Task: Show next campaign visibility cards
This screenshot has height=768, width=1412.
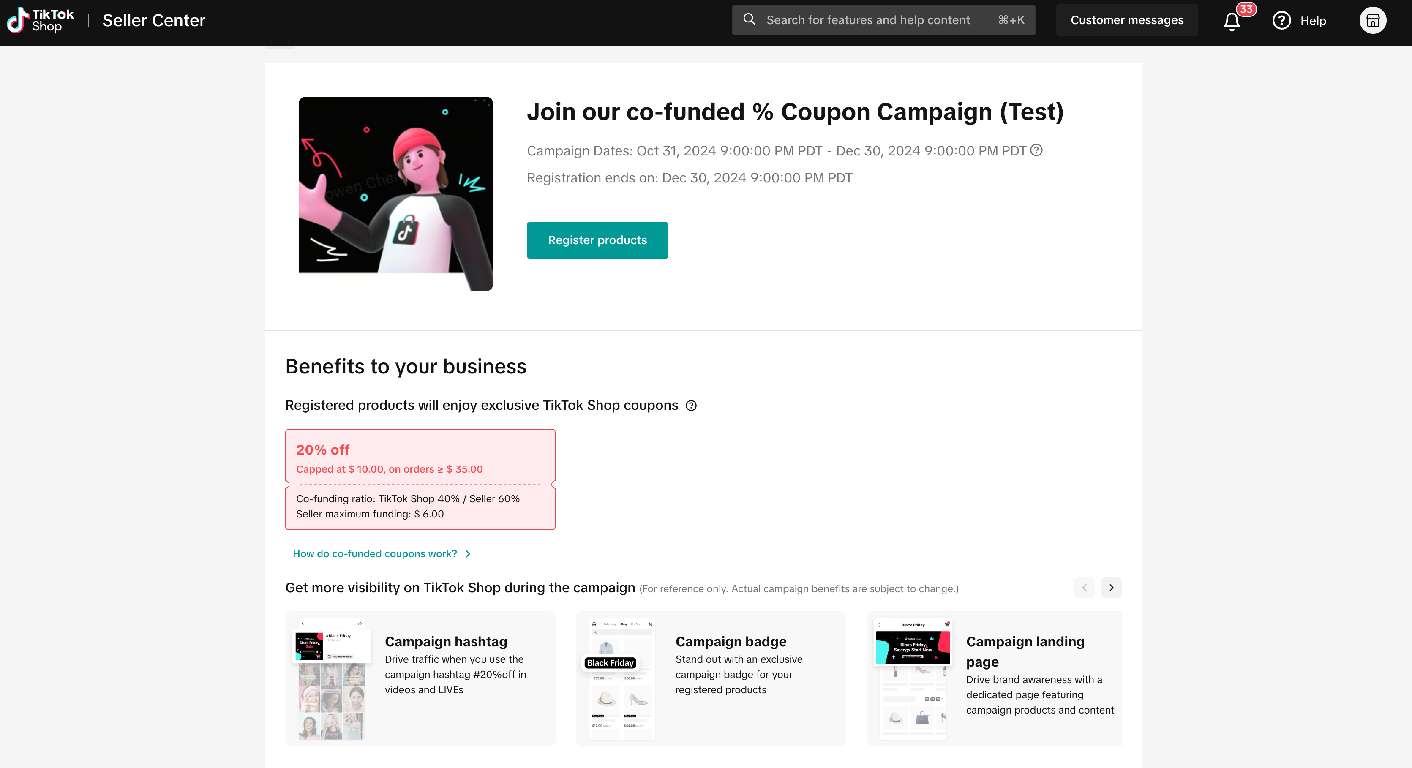Action: pyautogui.click(x=1111, y=588)
